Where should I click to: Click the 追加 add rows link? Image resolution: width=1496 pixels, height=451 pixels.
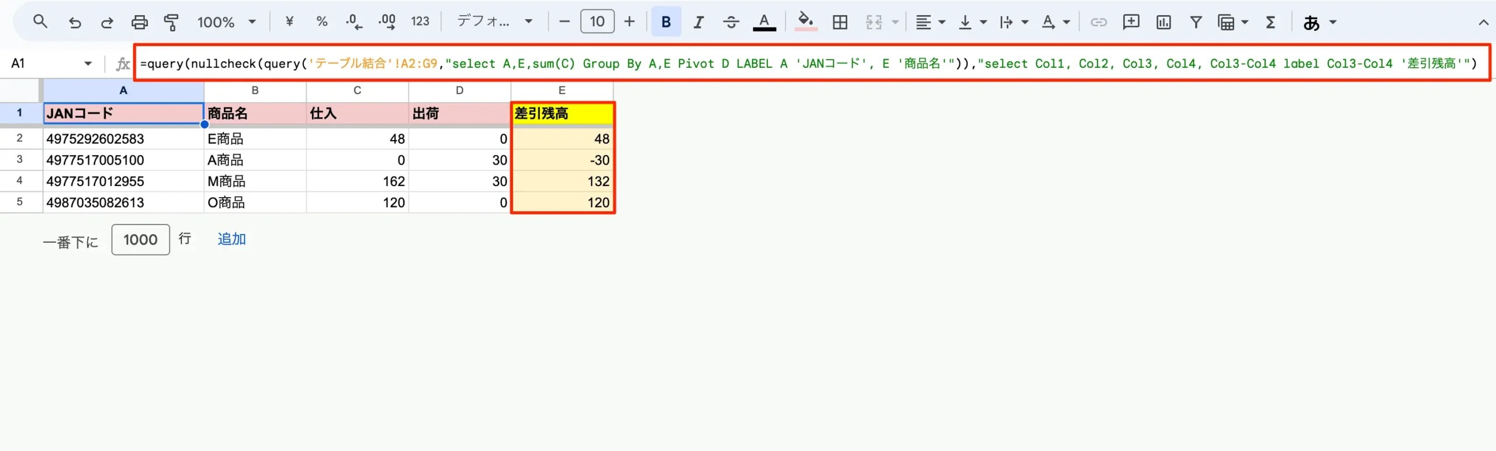click(x=231, y=239)
